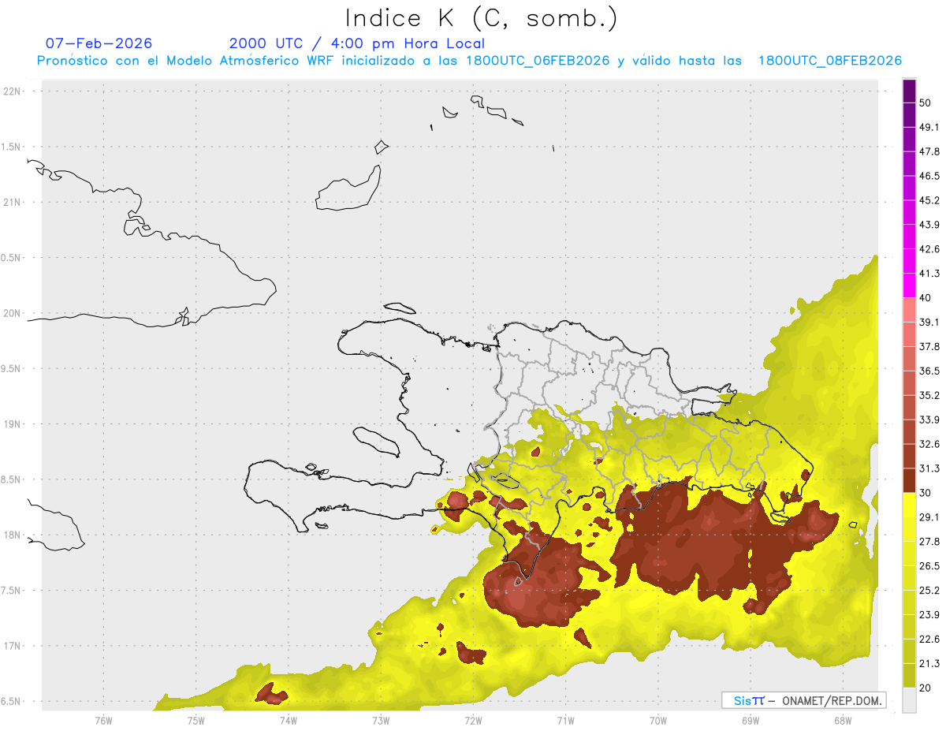Click the colorbar value '32.6'
This screenshot has width=946, height=731.
click(929, 444)
